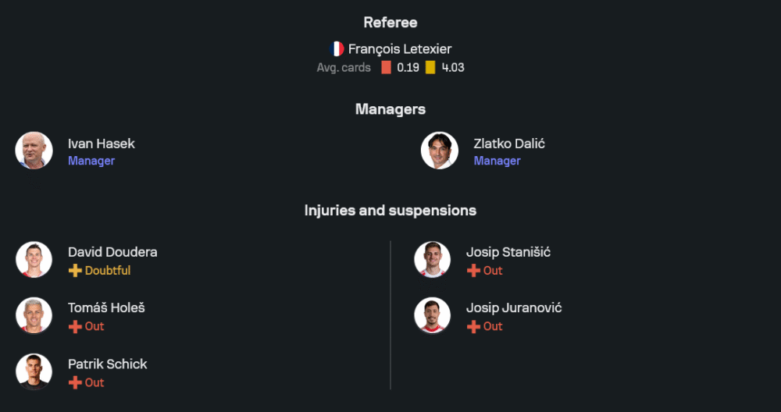Go to Zlatko Dalić's profile
This screenshot has height=412, width=781.
tap(509, 144)
